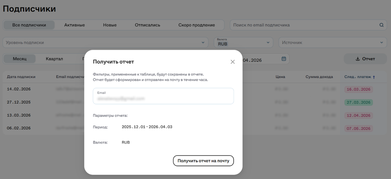Switch to the Активные tab
391x179 pixels.
coord(75,25)
